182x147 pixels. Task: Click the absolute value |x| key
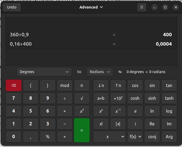118,124
